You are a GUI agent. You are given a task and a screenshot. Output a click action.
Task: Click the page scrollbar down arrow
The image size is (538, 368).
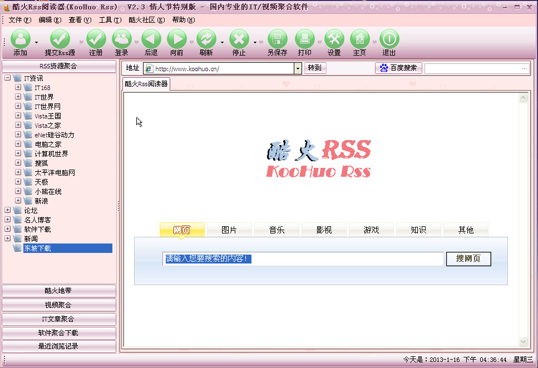[x=523, y=341]
